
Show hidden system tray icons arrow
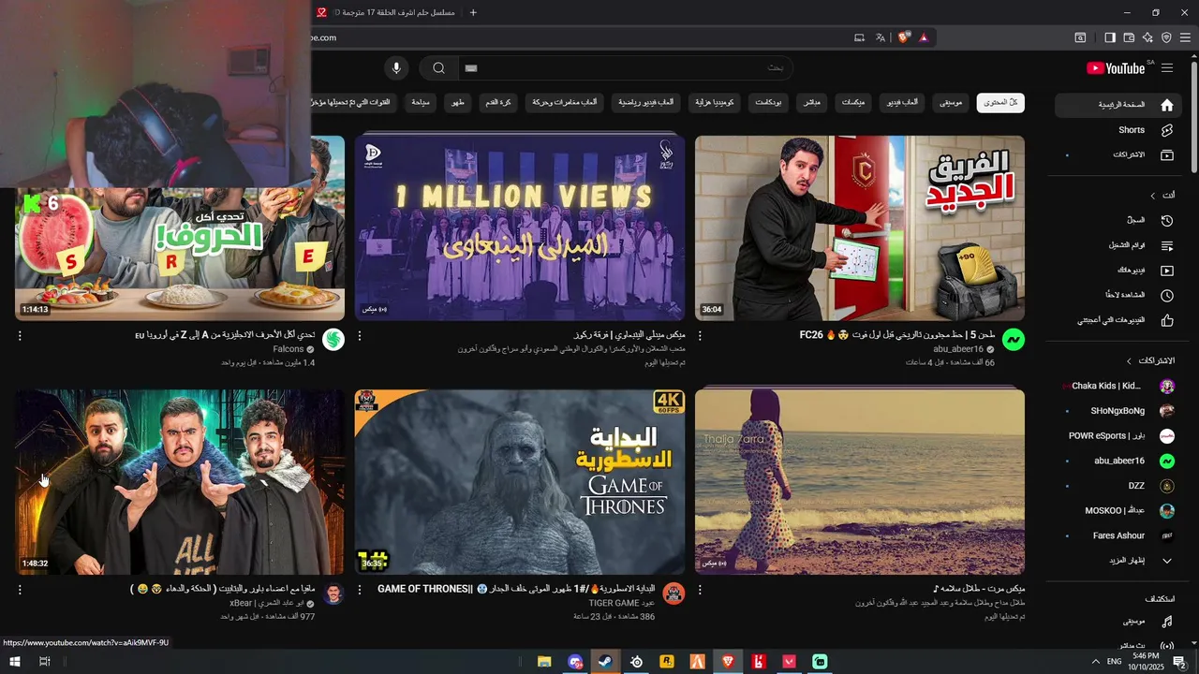click(x=1096, y=662)
